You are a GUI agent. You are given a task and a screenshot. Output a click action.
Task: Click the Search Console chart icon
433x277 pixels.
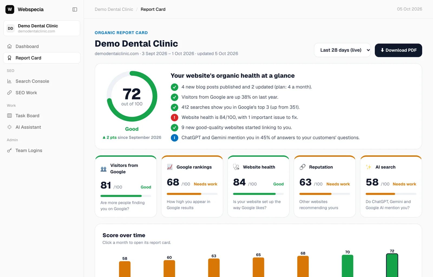pyautogui.click(x=9, y=81)
